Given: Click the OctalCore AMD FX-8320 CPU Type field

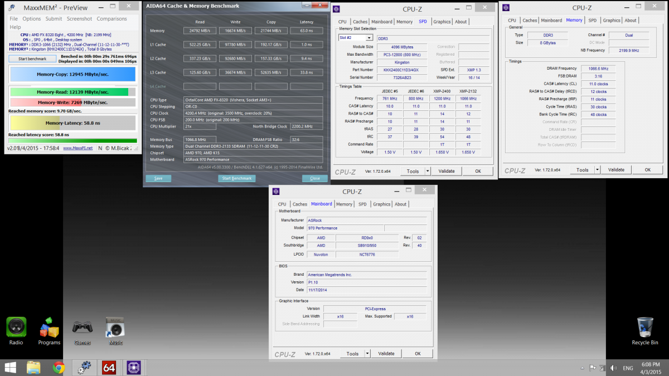Looking at the screenshot, I should (x=253, y=100).
